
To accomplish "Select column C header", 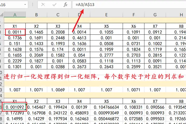I will pyautogui.click(x=58, y=15).
